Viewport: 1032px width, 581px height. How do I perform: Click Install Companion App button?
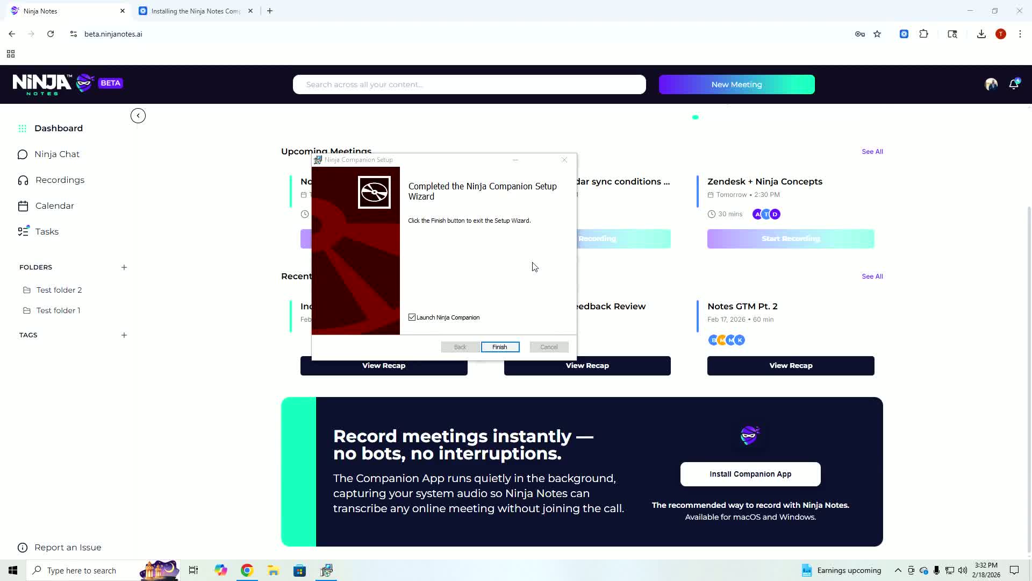coord(750,474)
